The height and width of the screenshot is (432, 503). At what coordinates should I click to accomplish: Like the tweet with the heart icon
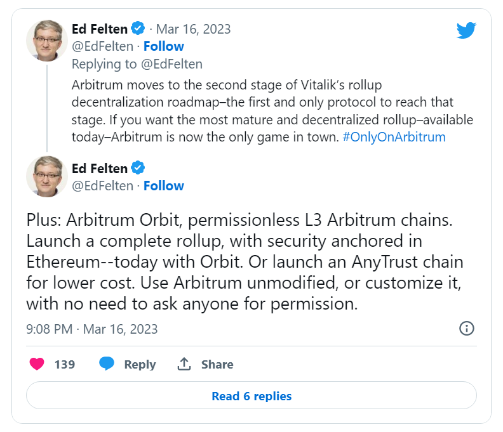38,364
